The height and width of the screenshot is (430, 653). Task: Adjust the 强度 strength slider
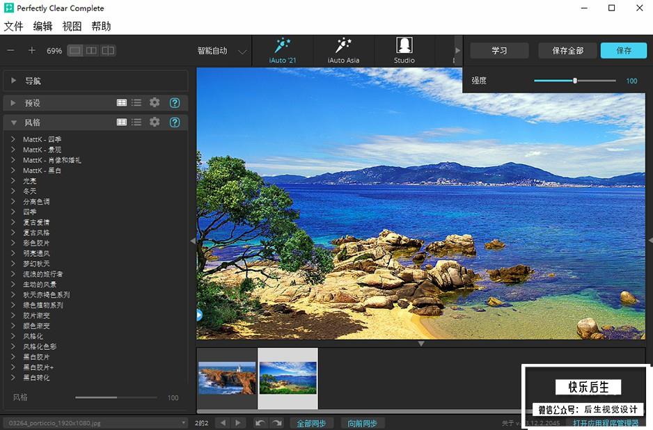coord(575,81)
